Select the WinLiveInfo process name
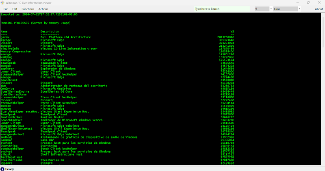This screenshot has width=325, height=171. 10,49
